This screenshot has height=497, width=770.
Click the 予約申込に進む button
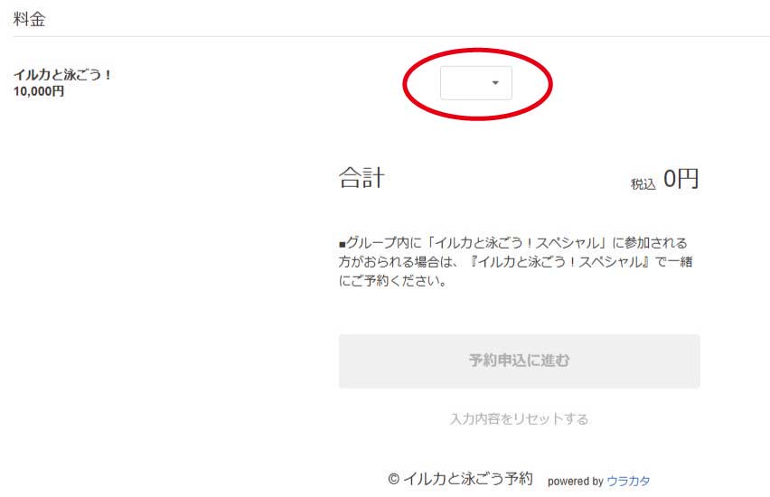tap(519, 361)
